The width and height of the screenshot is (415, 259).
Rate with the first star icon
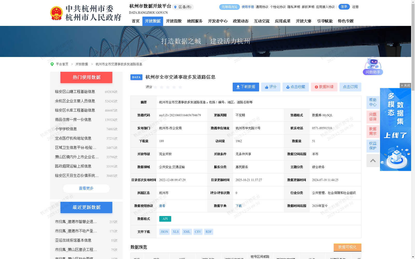click(x=155, y=87)
